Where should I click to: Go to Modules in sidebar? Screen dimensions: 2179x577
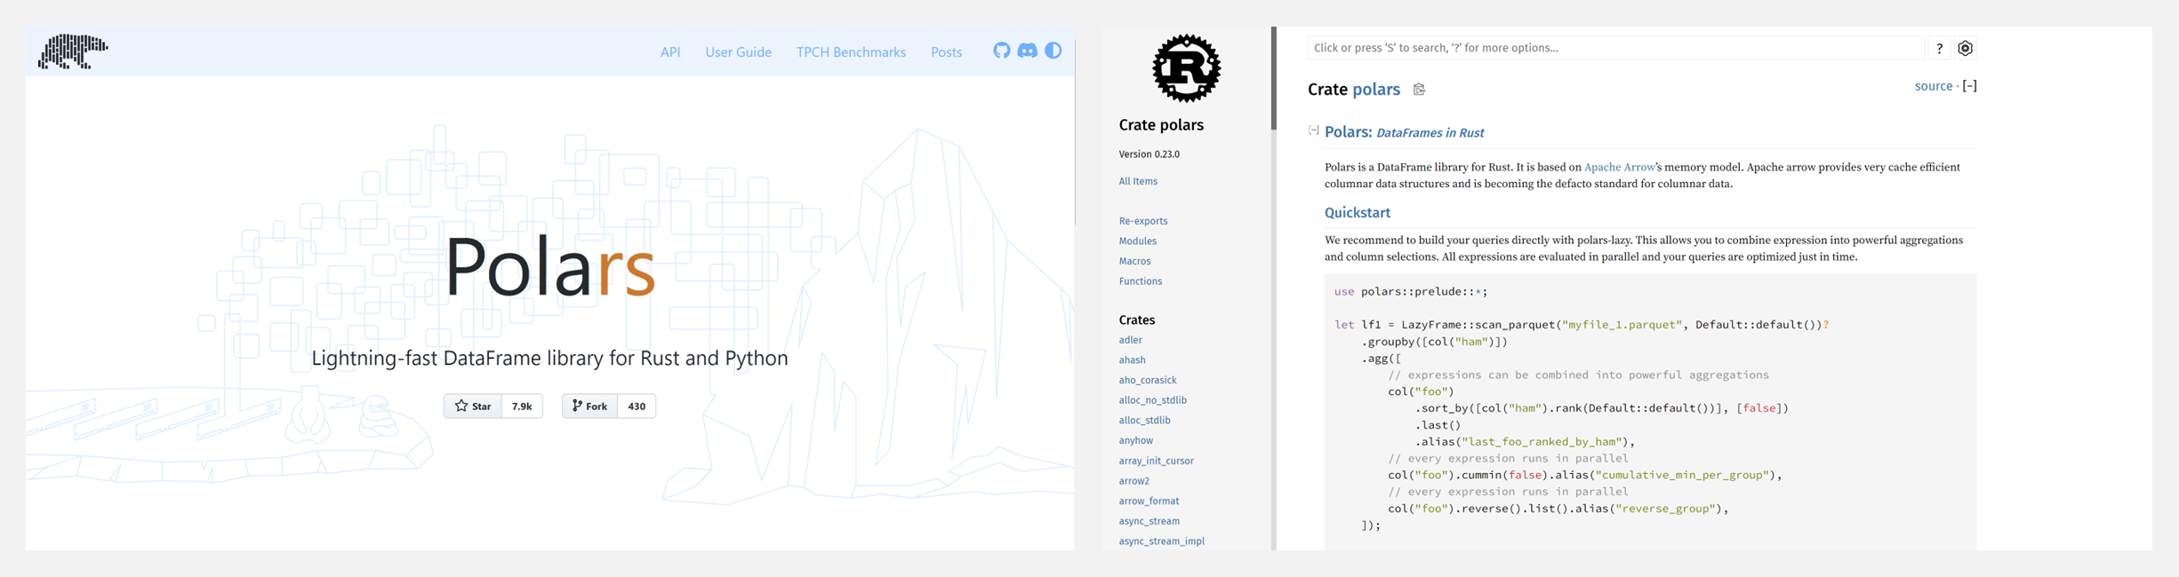coord(1138,241)
